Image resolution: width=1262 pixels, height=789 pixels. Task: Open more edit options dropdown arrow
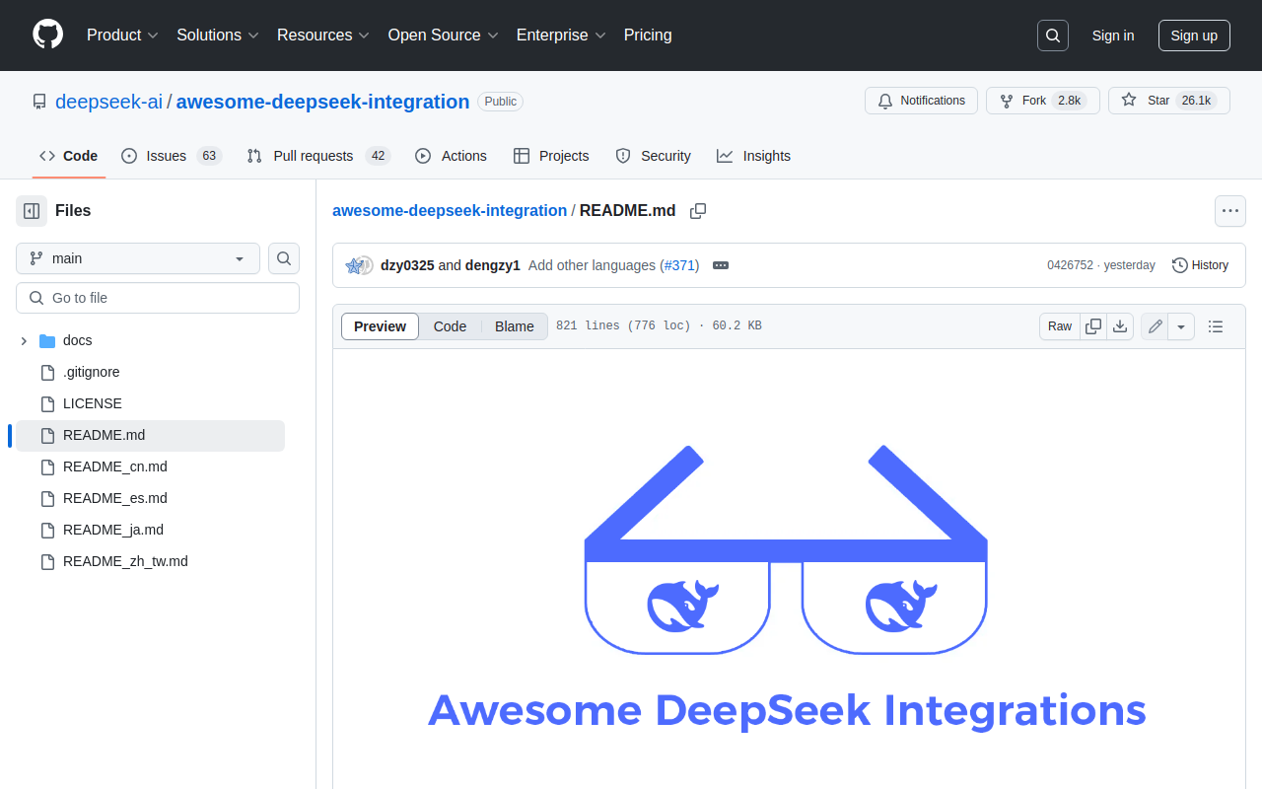pos(1181,326)
